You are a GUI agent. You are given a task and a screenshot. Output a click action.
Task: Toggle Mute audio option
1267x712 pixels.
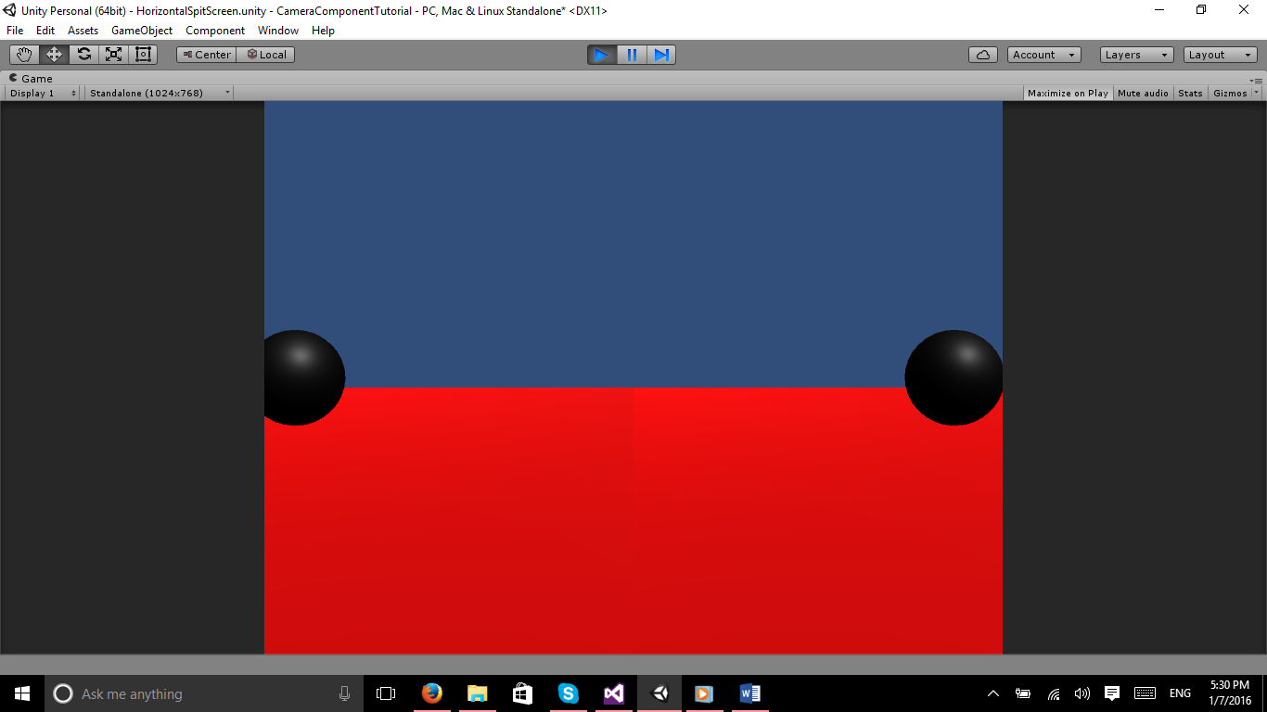pyautogui.click(x=1143, y=93)
